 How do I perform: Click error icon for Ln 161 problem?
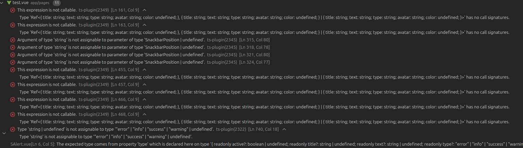coord(13,10)
